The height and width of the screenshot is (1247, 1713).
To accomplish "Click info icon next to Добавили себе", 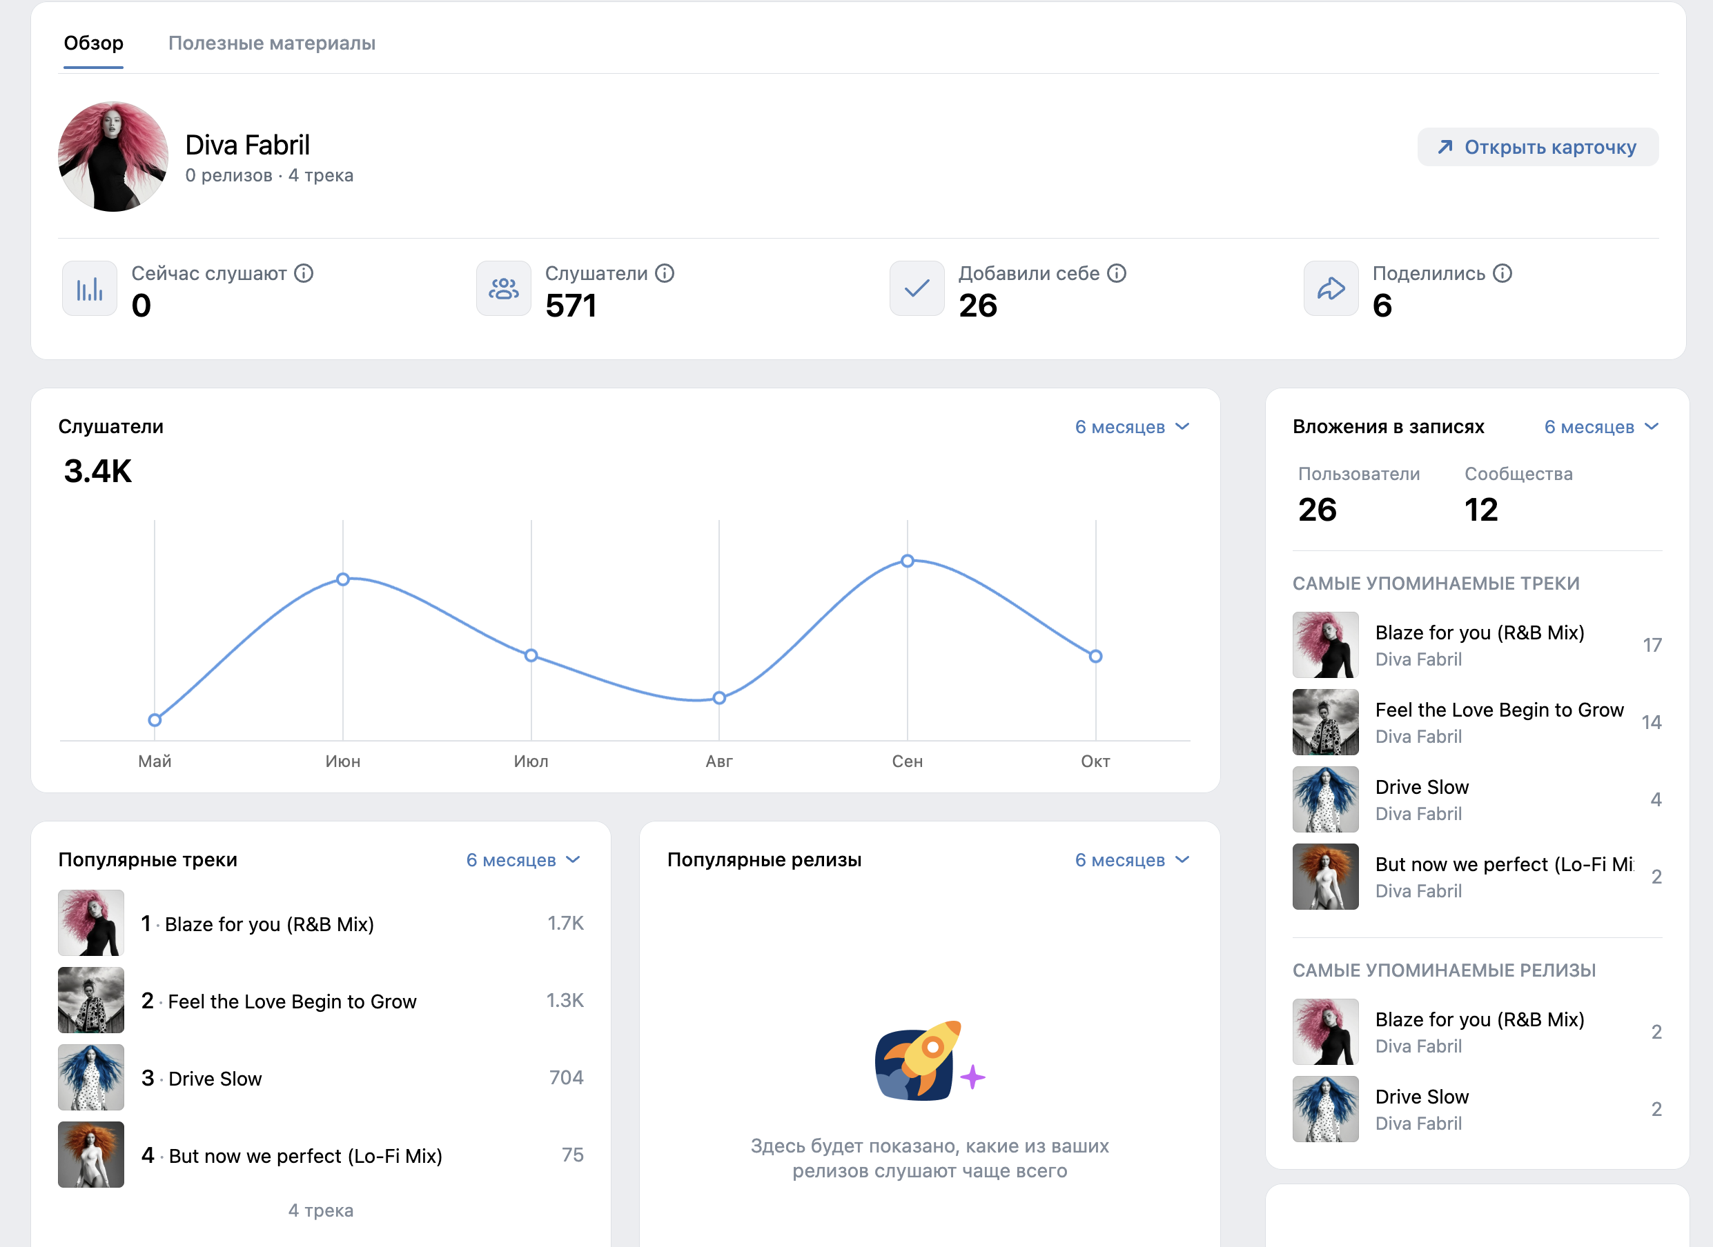I will 1116,273.
